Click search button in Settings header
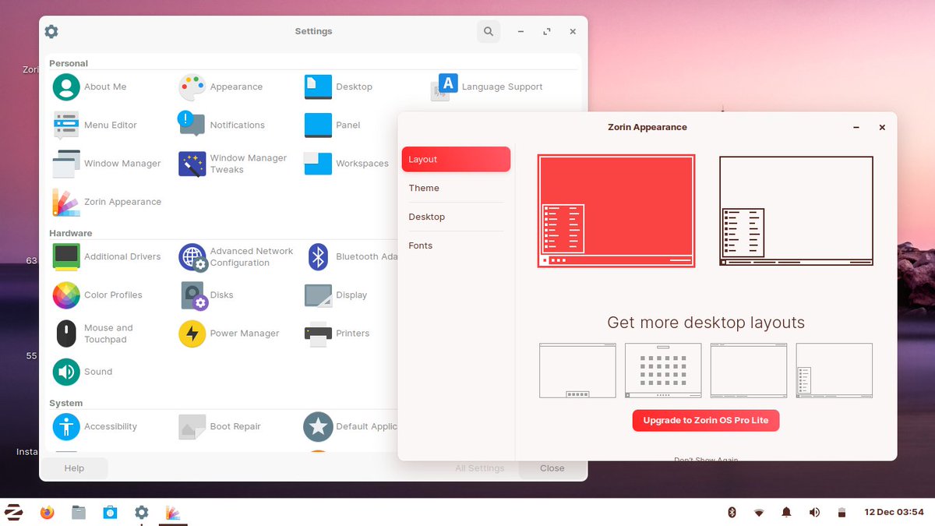This screenshot has height=526, width=935. 489,31
